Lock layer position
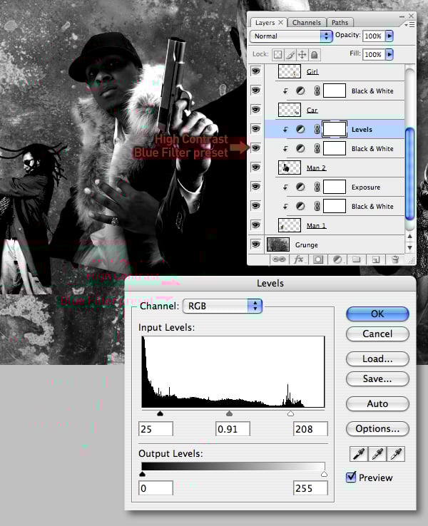Image resolution: width=428 pixels, height=526 pixels. tap(302, 54)
